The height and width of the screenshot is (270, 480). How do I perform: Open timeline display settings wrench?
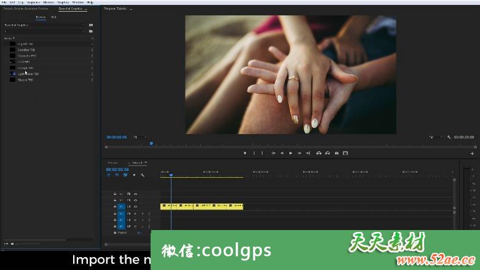(143, 175)
